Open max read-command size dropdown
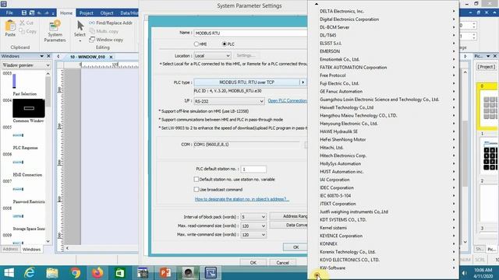Viewport: 499px width, 280px height. (253, 226)
